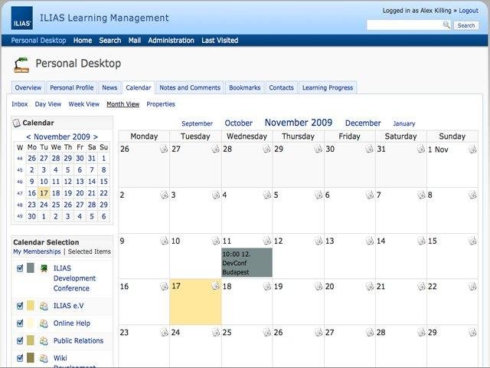Click the Calendar panel header icon
Screen dimensions: 490x368
coord(16,123)
